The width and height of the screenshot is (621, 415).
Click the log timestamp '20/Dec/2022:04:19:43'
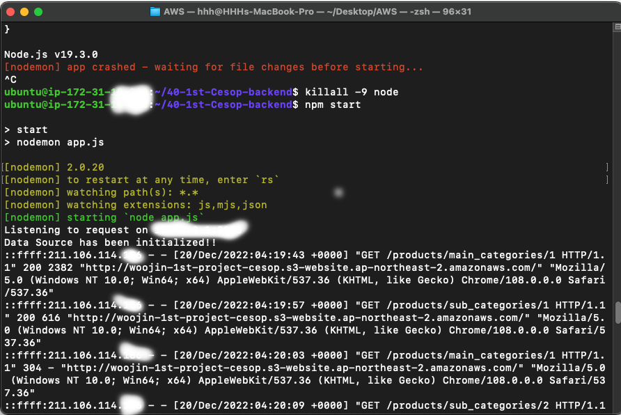[242, 255]
